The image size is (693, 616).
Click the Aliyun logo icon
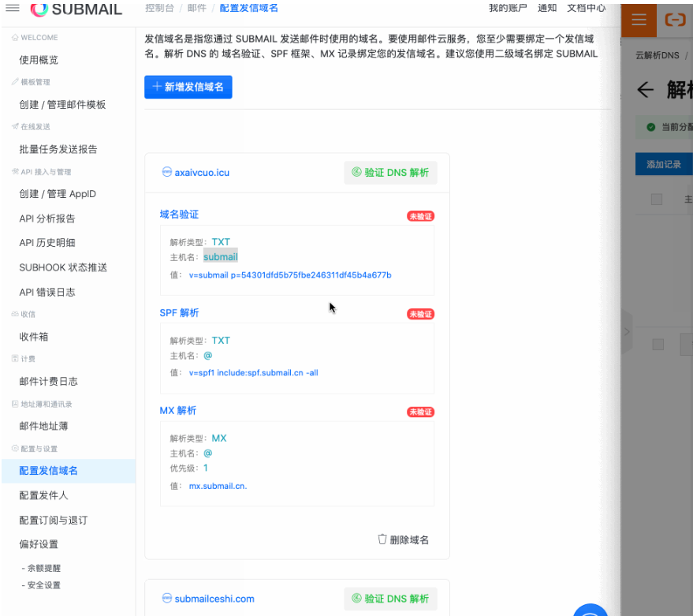click(675, 20)
